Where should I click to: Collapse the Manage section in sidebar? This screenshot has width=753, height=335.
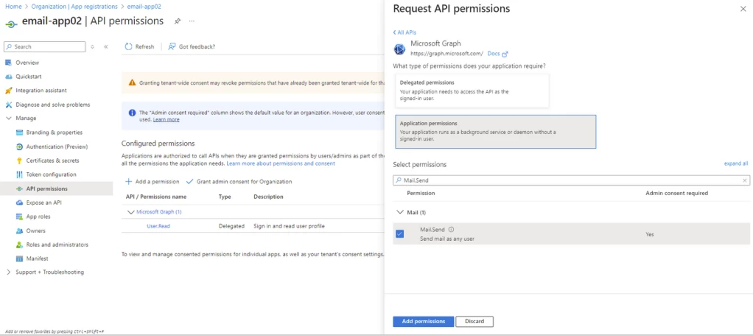(9, 118)
